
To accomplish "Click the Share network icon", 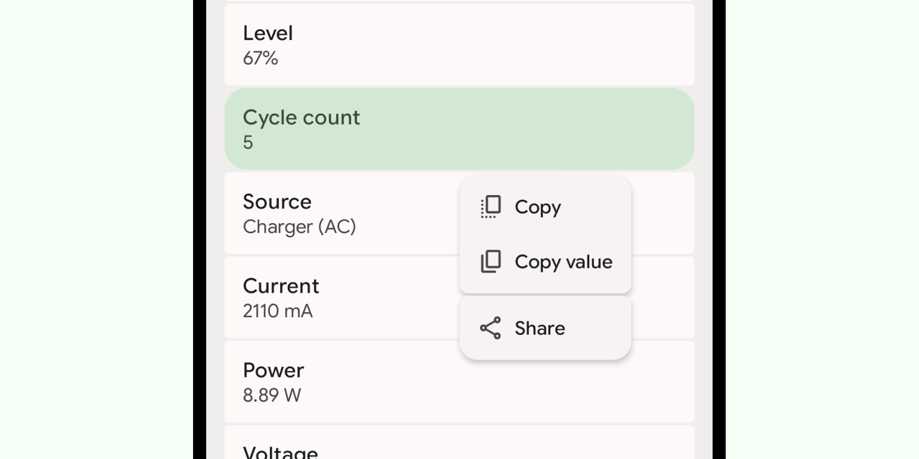I will click(491, 328).
